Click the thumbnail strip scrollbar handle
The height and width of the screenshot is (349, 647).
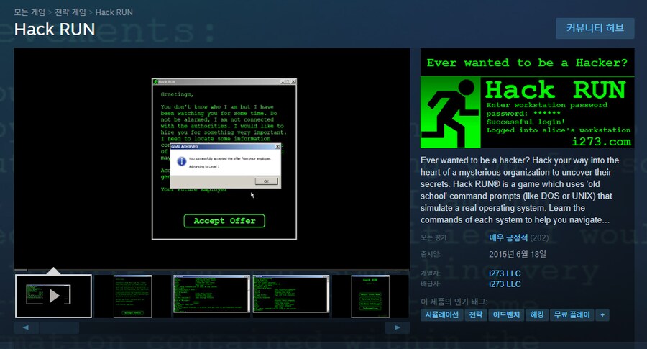tap(59, 327)
